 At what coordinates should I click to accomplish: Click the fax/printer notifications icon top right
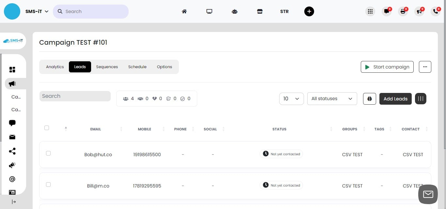[x=403, y=11]
